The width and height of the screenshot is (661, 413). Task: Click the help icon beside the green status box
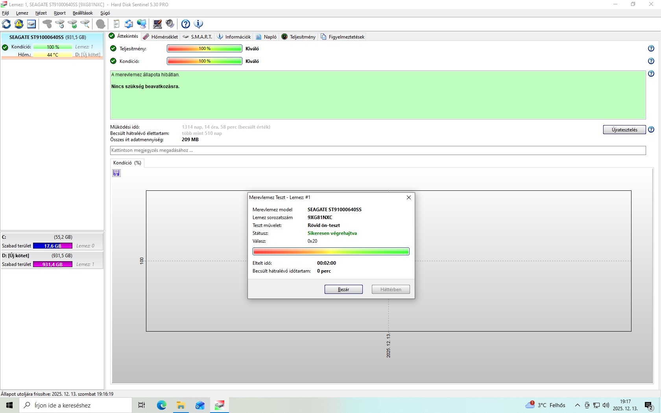(651, 74)
